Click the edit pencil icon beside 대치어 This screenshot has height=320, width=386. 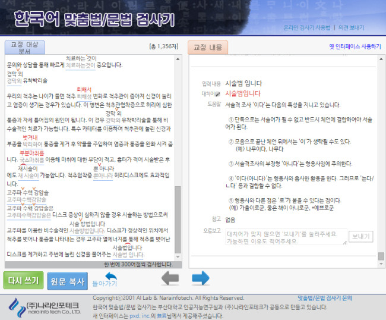pos(218,93)
